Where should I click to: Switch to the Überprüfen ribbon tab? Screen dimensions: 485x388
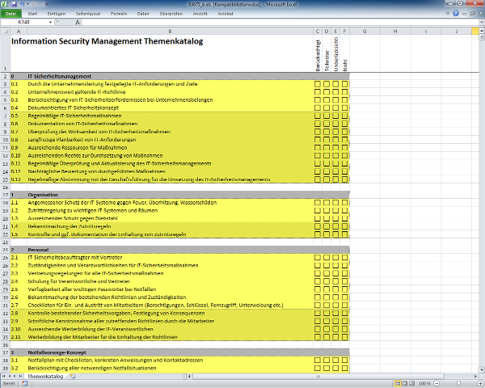click(170, 14)
